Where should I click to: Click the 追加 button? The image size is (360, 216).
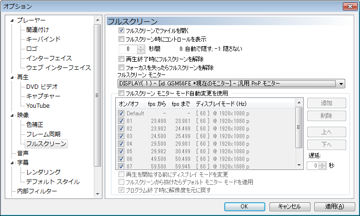pyautogui.click(x=327, y=103)
